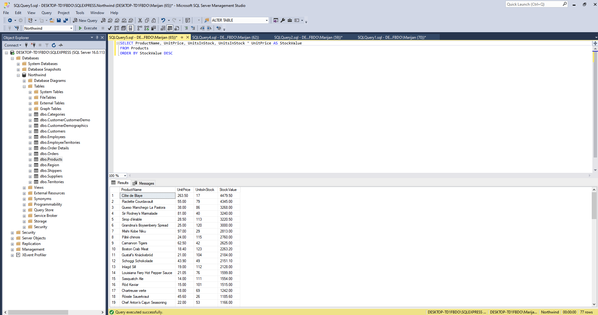Open a new DMX query
The height and width of the screenshot is (315, 598).
pos(117,20)
